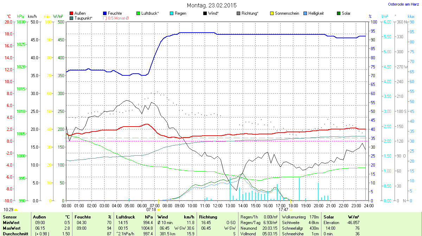Click the gray Richtung legend square
The height and width of the screenshot is (236, 422).
point(238,13)
